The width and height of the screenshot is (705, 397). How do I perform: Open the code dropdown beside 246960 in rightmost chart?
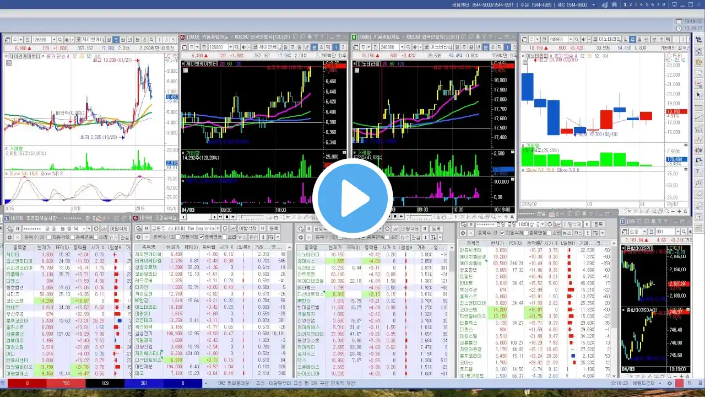coord(571,40)
